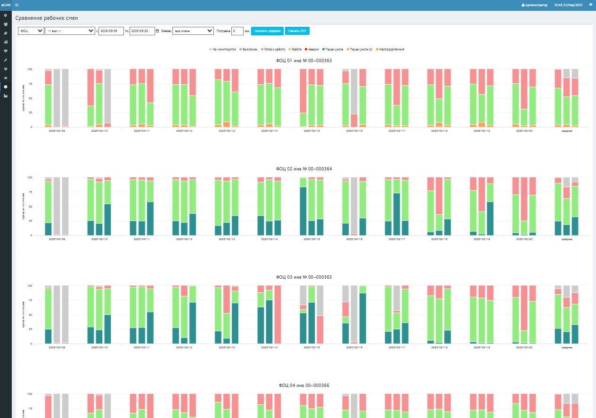The height and width of the screenshot is (418, 596).
Task: Click the 'получить графики' button
Action: click(267, 31)
